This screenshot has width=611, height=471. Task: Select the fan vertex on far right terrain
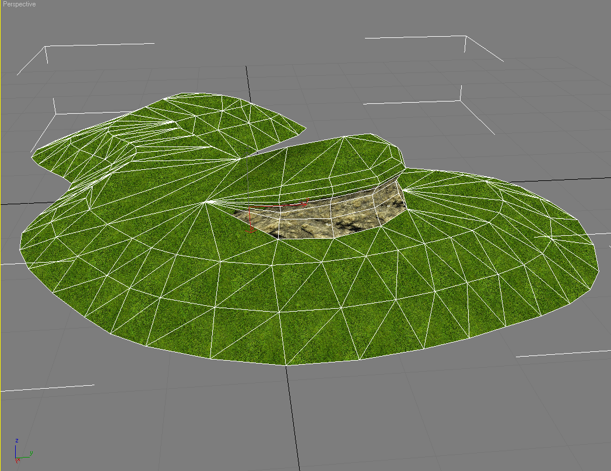pyautogui.click(x=552, y=238)
